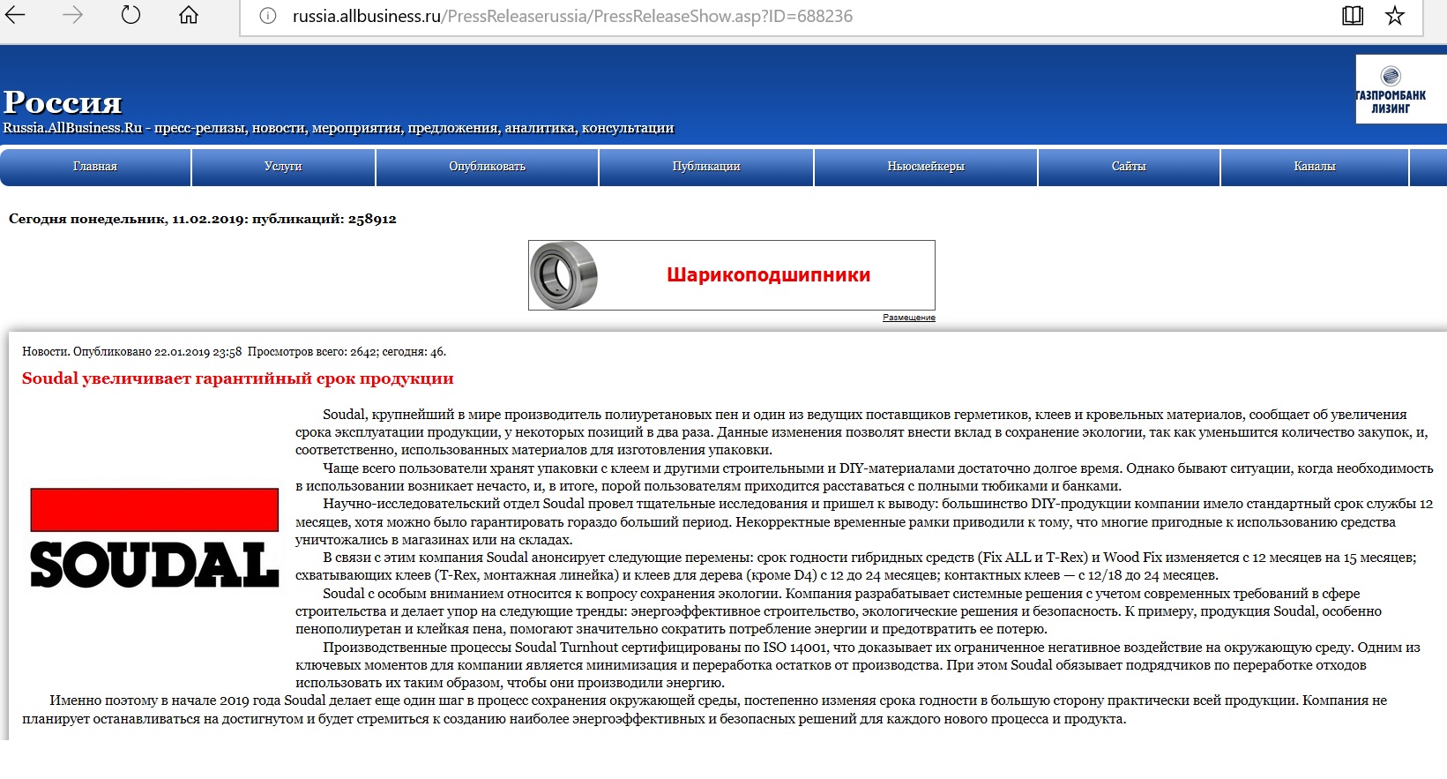Open the Опубликовать menu item
This screenshot has width=1447, height=779.
click(488, 167)
